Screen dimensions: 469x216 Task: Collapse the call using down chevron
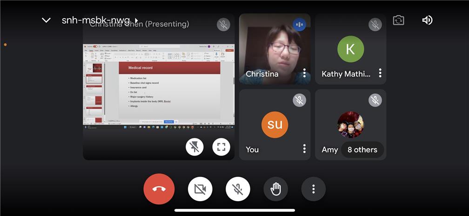[x=46, y=20]
